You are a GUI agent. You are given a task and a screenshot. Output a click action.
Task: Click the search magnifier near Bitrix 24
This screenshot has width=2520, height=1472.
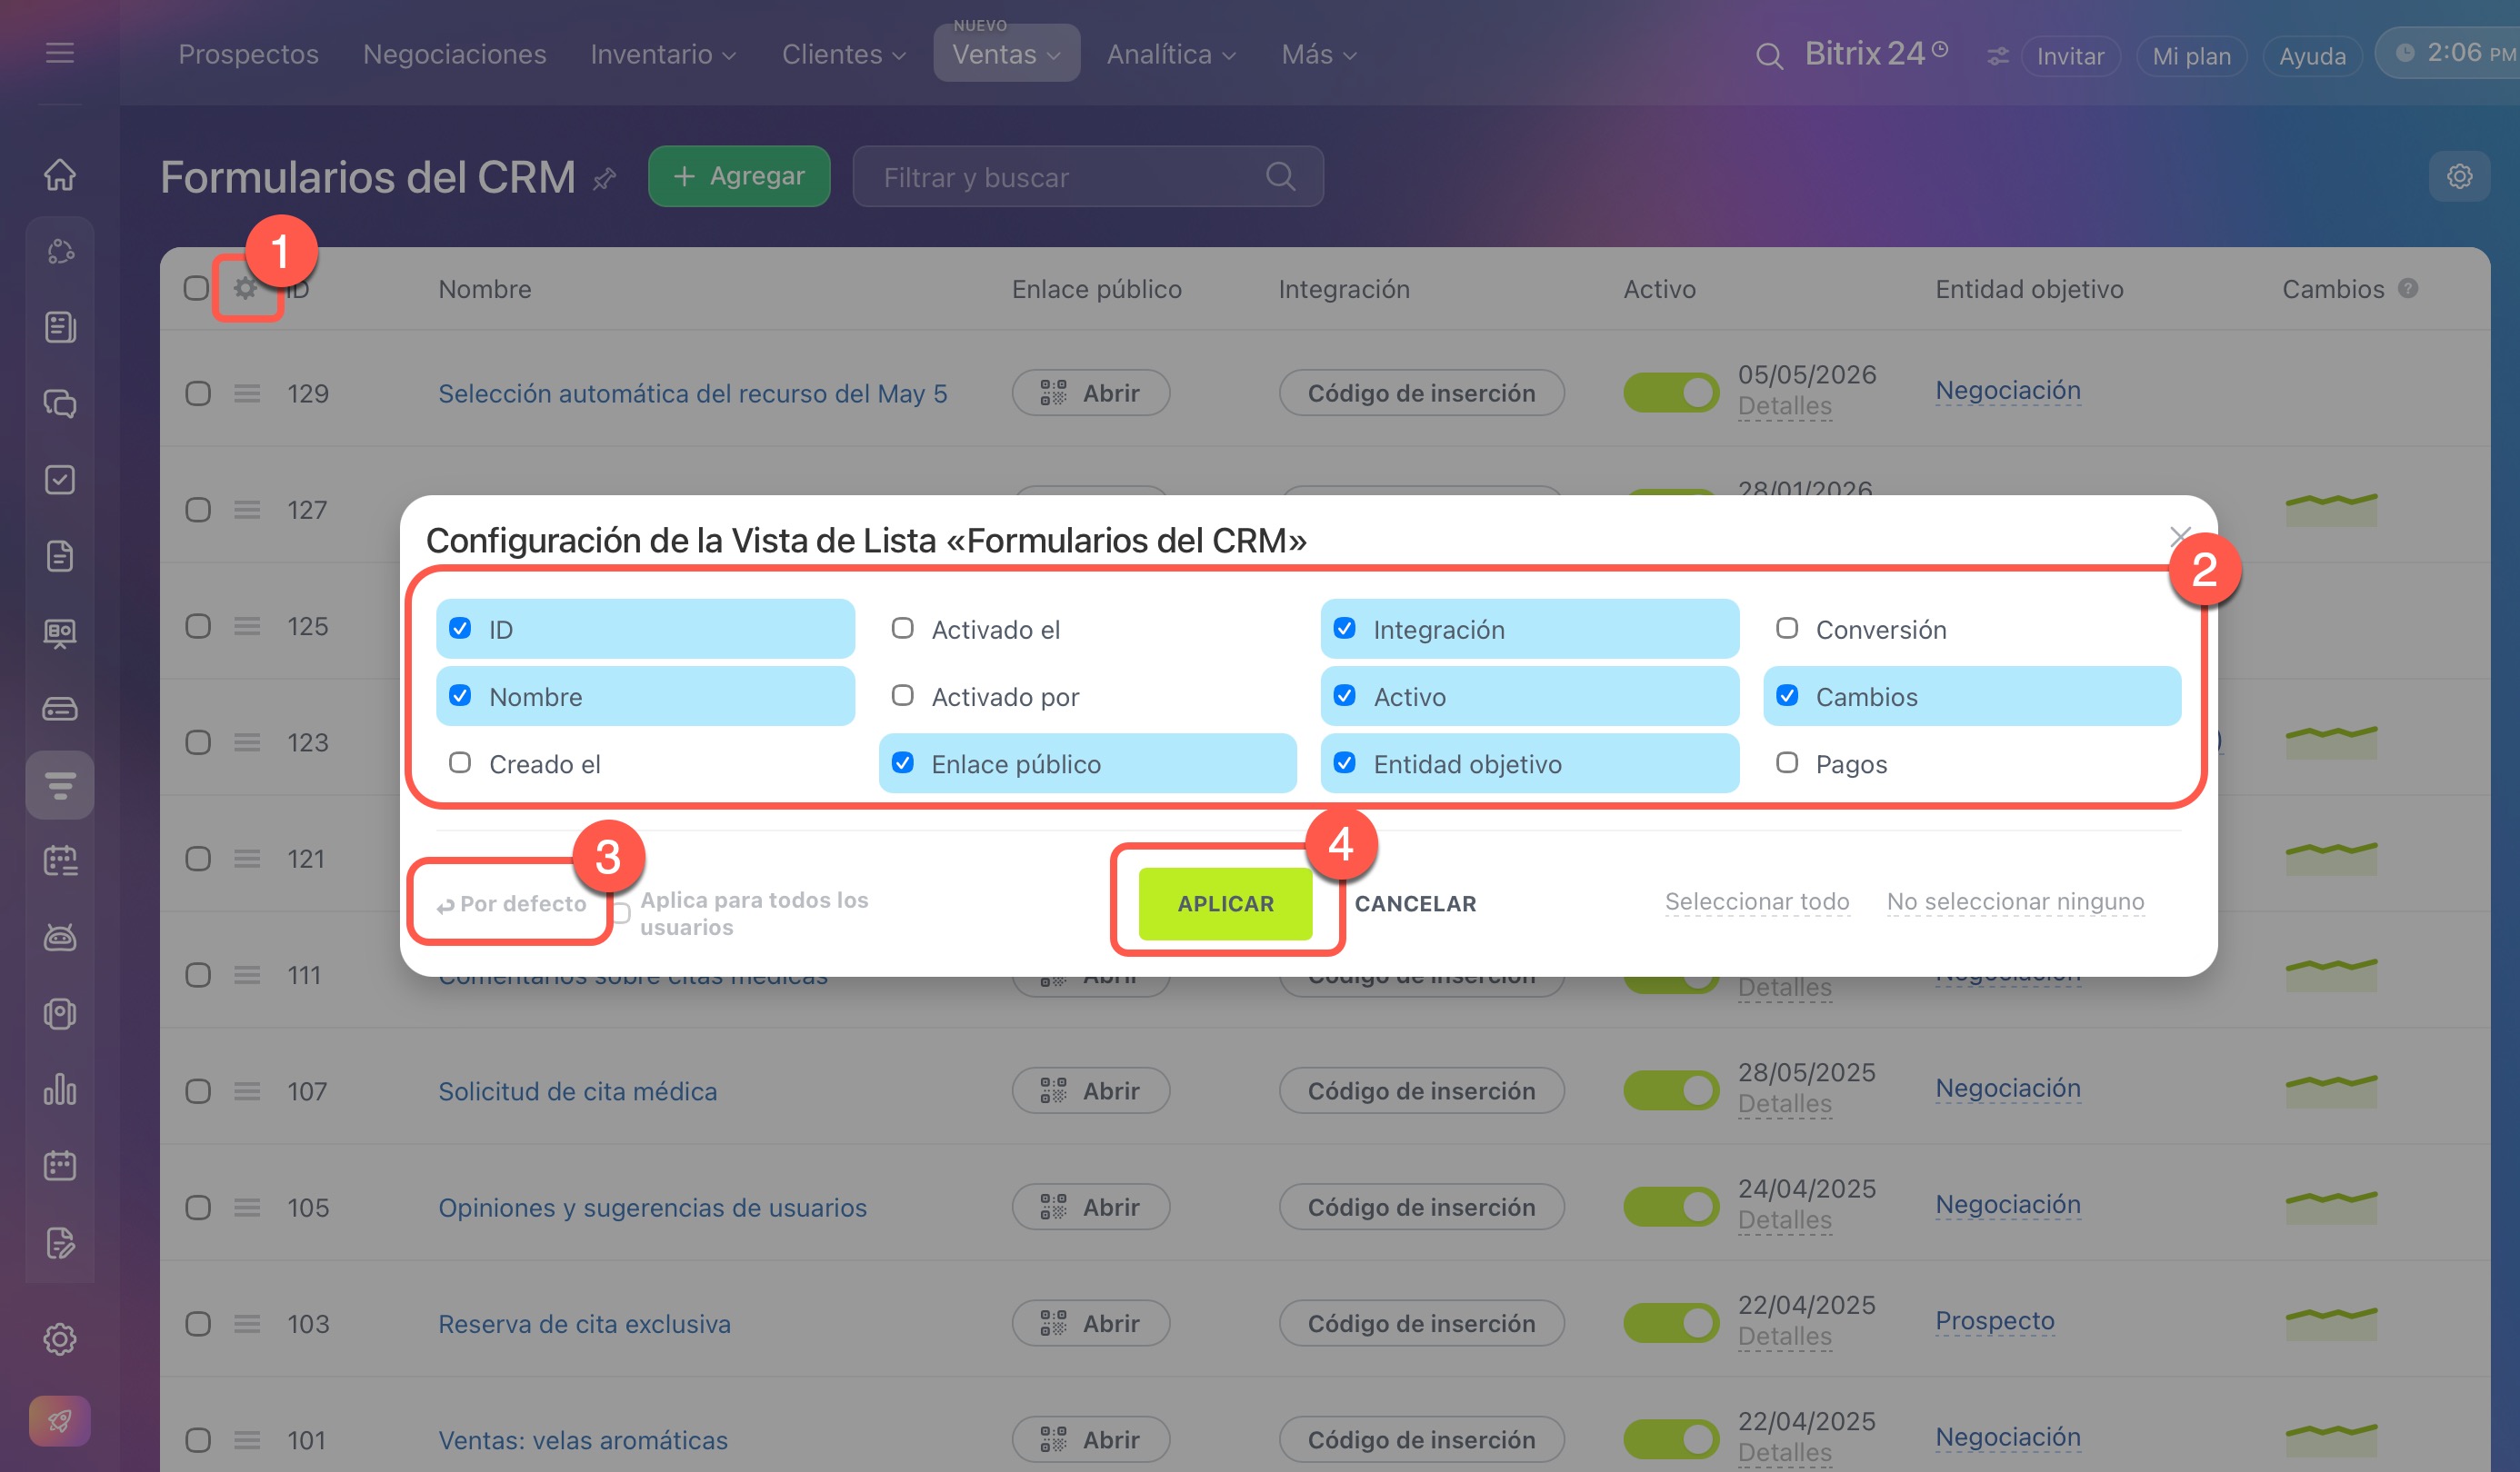coord(1769,56)
